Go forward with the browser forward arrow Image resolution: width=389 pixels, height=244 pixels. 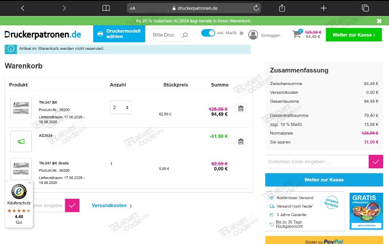click(64, 8)
